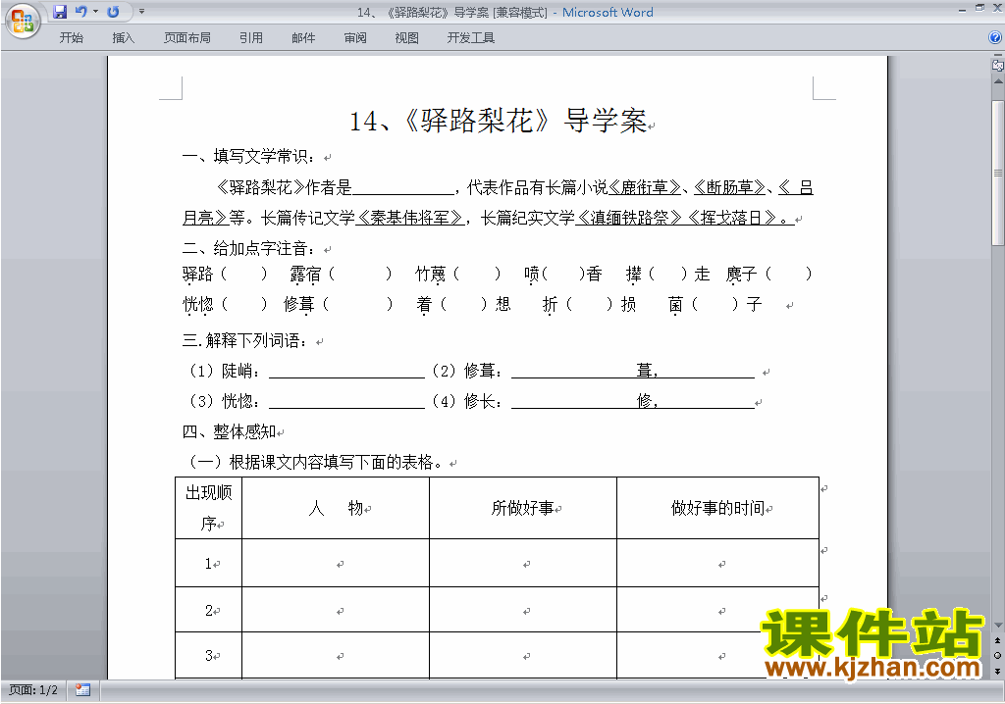Click the line (一) 根据课文内容填写下面的表格
Image resolution: width=1005 pixels, height=704 pixels.
(315, 462)
